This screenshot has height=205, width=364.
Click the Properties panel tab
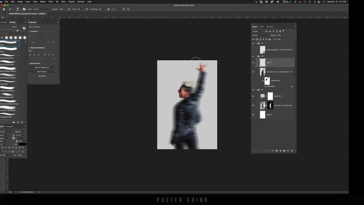(x=32, y=22)
